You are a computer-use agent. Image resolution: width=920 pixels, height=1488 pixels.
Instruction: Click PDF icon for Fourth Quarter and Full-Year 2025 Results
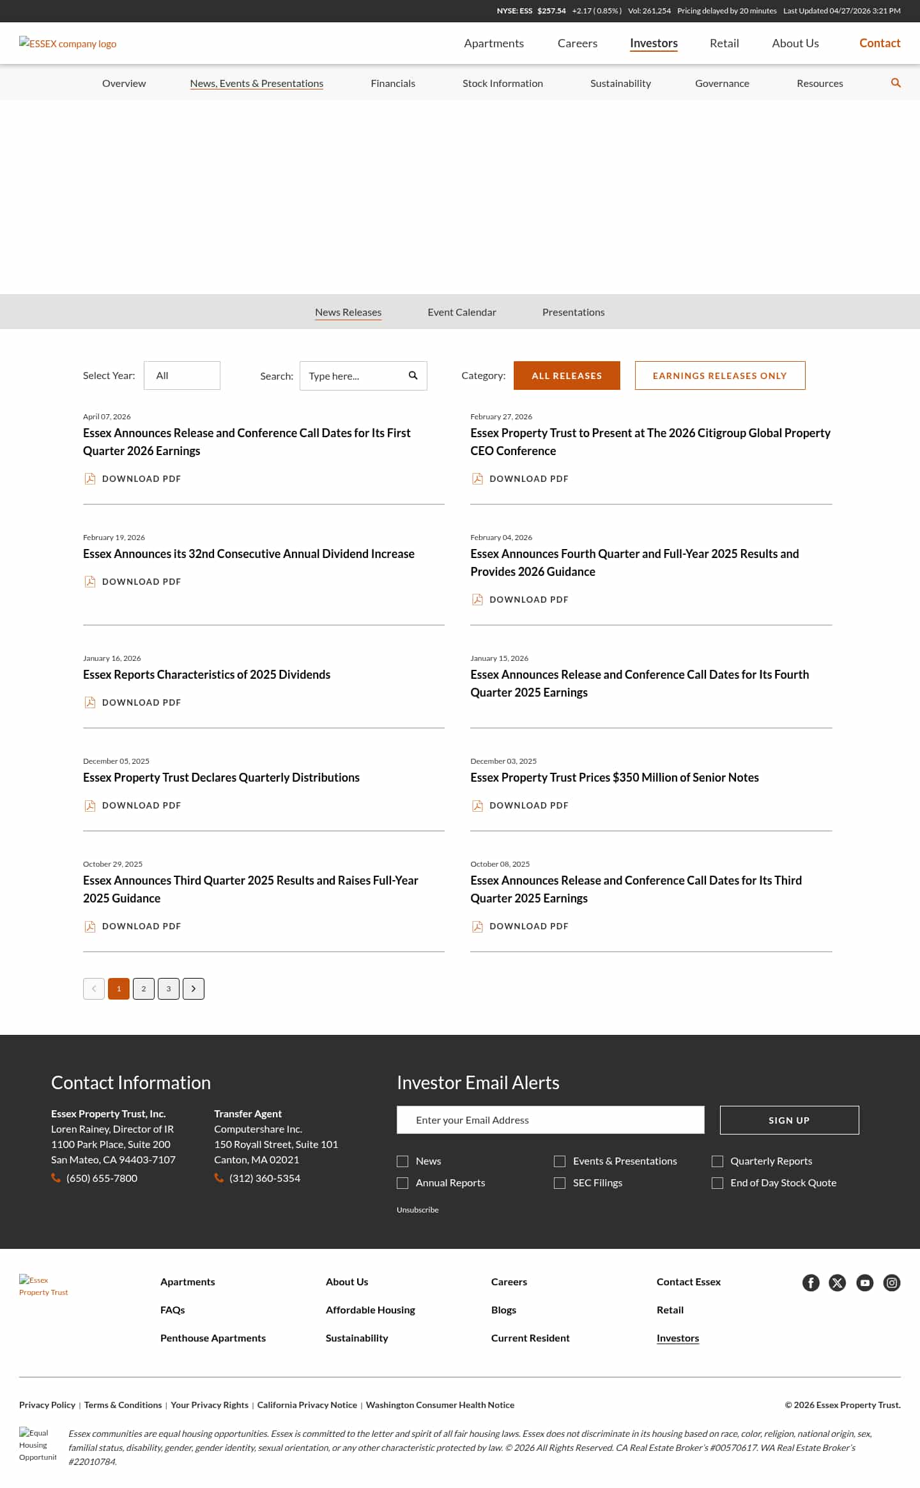[477, 600]
